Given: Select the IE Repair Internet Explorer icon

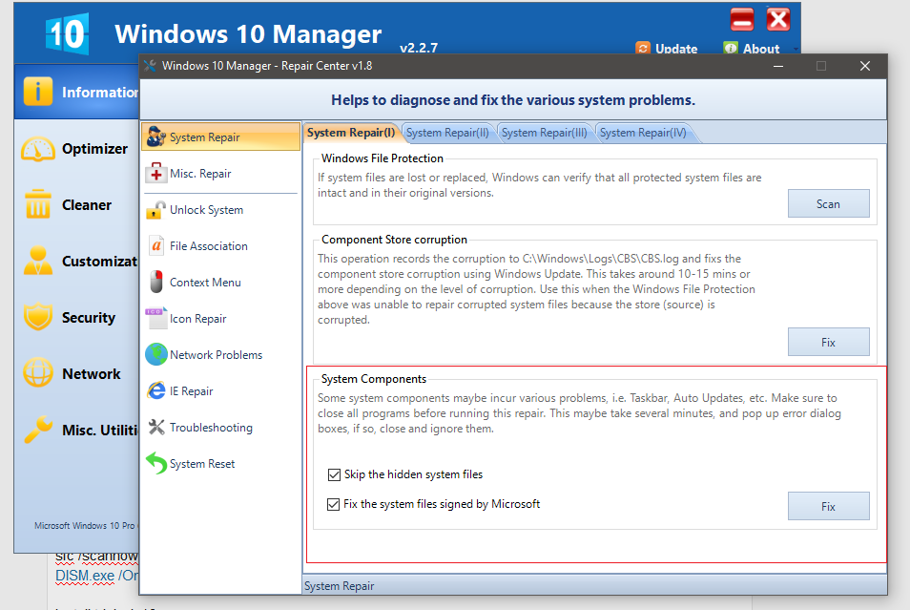Looking at the screenshot, I should [156, 391].
